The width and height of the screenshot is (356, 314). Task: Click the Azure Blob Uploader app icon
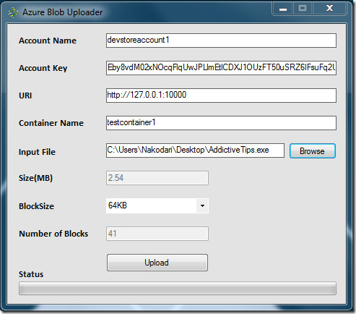point(12,12)
